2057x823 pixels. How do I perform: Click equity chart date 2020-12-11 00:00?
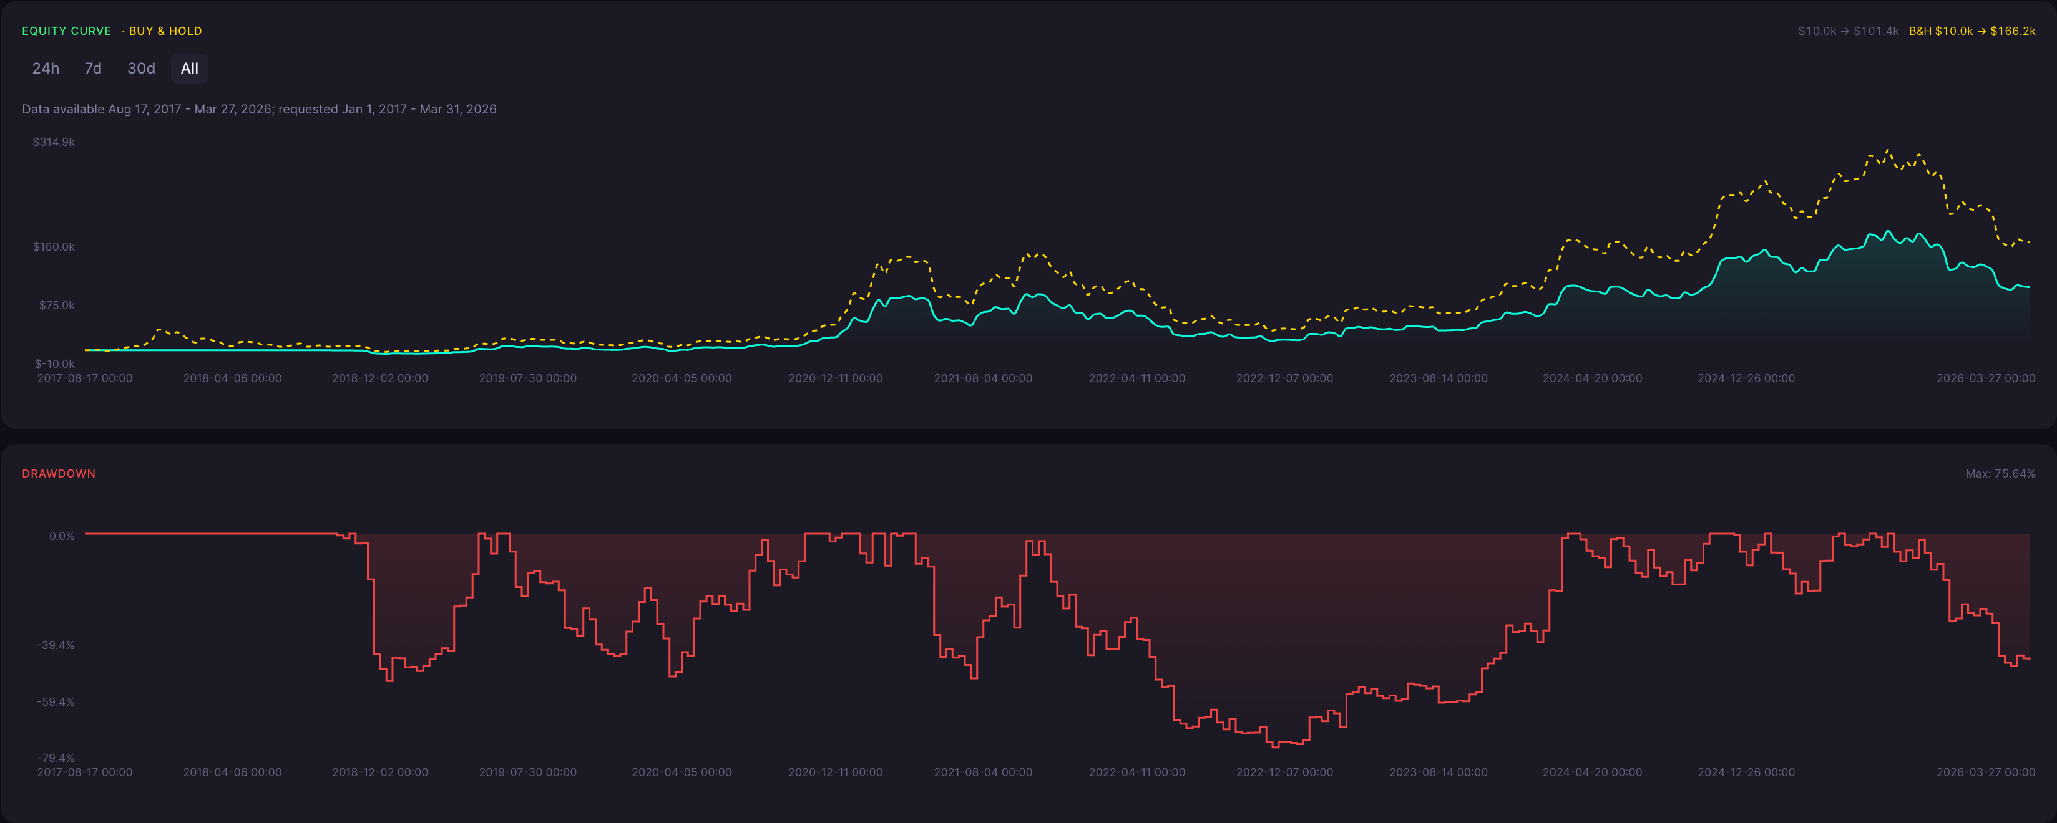coord(835,378)
